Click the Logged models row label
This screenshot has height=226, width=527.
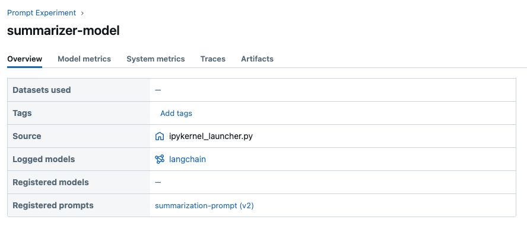click(x=44, y=159)
